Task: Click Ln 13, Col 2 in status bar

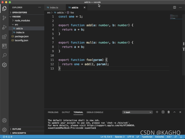Action: point(106,137)
